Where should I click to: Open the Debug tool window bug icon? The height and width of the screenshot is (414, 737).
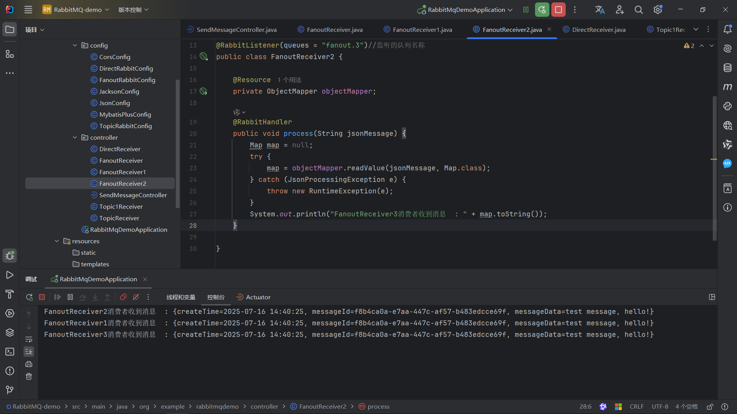tap(10, 256)
